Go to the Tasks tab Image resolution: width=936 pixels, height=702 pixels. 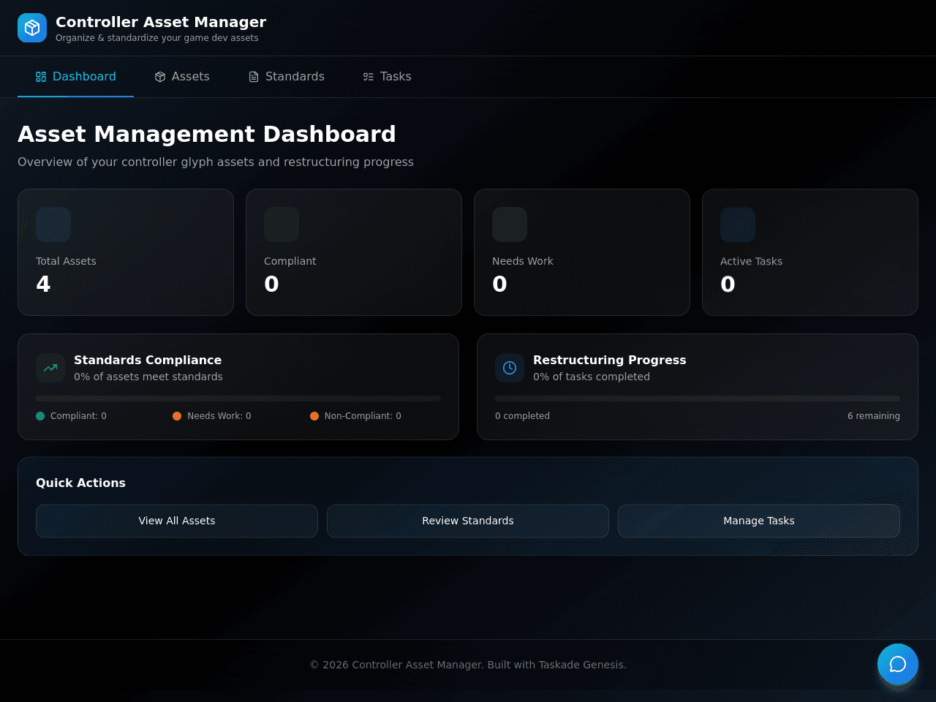click(x=388, y=77)
